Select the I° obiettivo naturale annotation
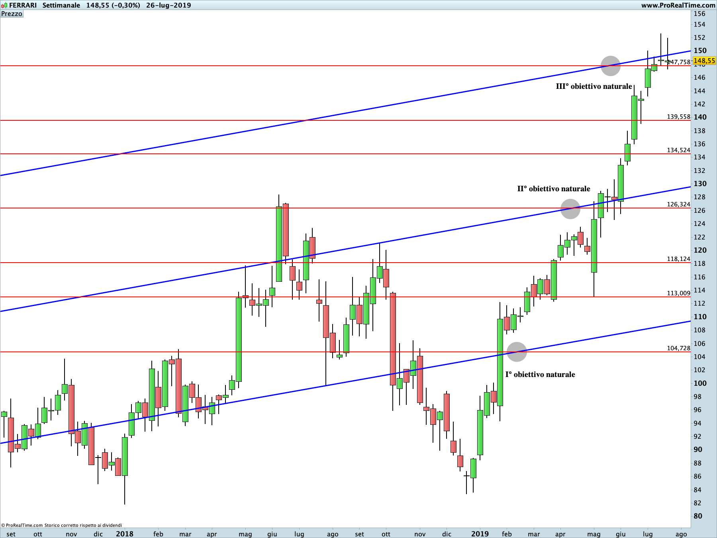Viewport: 717px width, 538px height. pos(540,375)
